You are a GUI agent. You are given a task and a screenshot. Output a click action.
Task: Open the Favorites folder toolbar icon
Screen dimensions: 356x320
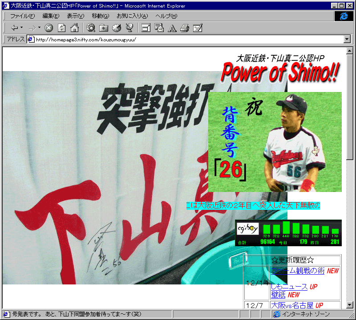click(x=104, y=28)
